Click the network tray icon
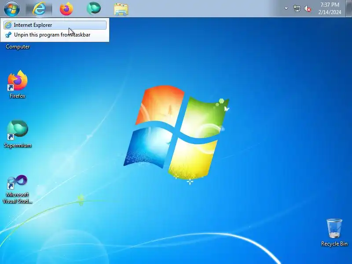352x264 pixels. point(297,9)
